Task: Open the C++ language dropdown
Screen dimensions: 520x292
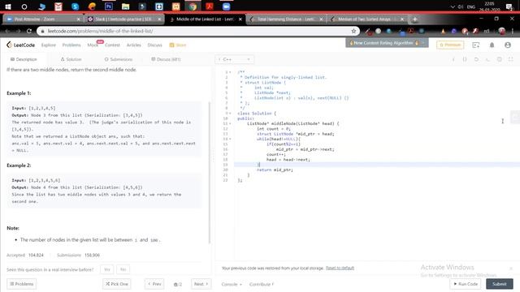Action: 235,59
